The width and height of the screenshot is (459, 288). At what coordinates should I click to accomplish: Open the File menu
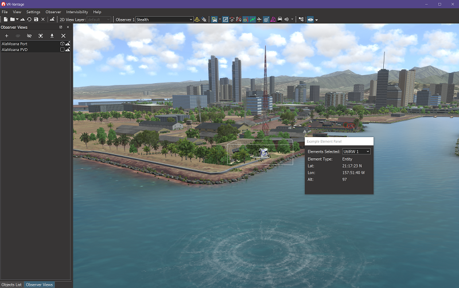(5, 12)
